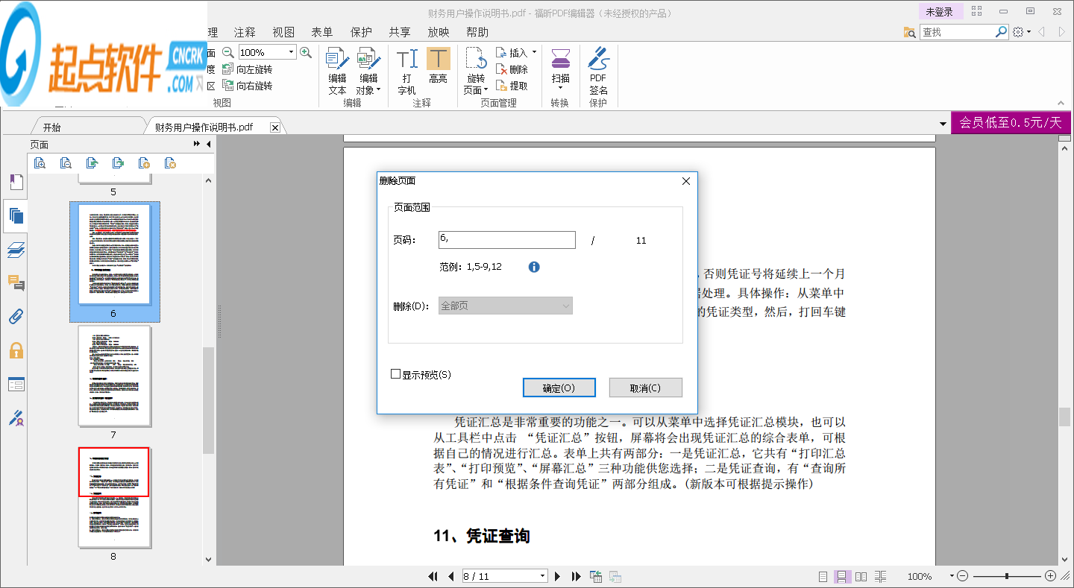Click the Edit Text tool icon

point(337,70)
